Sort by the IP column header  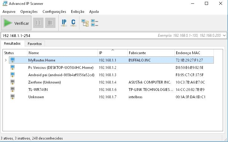pyautogui.click(x=113, y=53)
